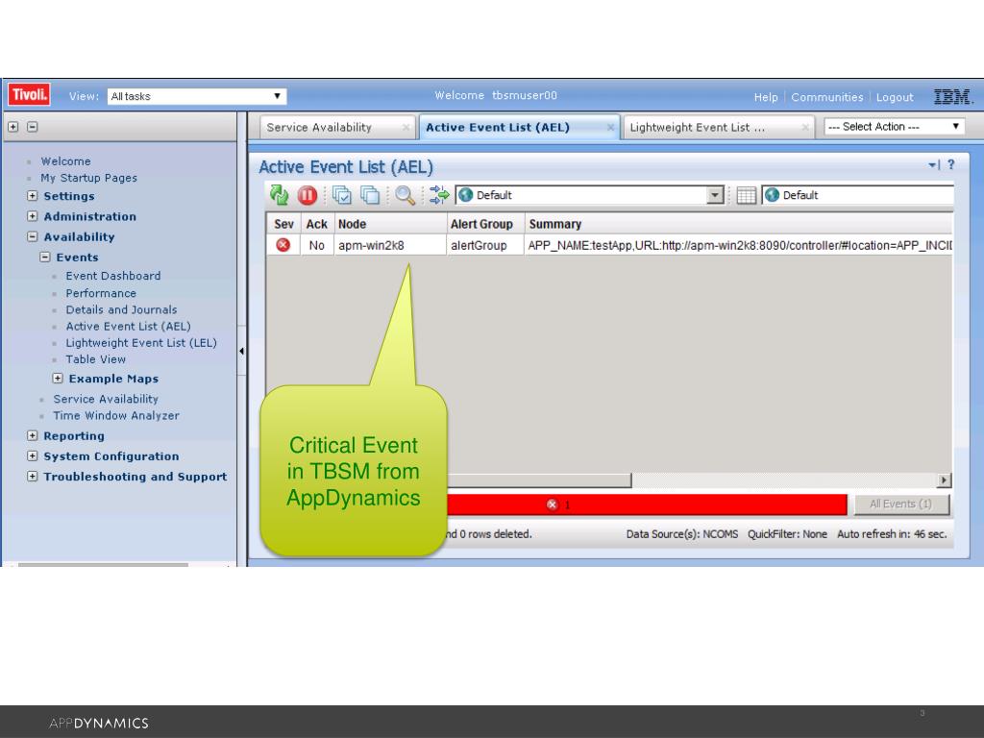This screenshot has width=984, height=738.
Task: Click the green refresh event list icon
Action: click(x=280, y=195)
